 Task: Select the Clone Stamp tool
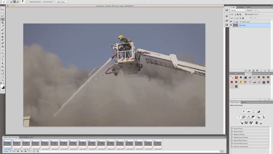pos(3,36)
